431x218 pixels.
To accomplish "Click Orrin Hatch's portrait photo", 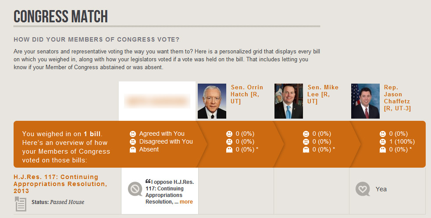I will (x=212, y=101).
